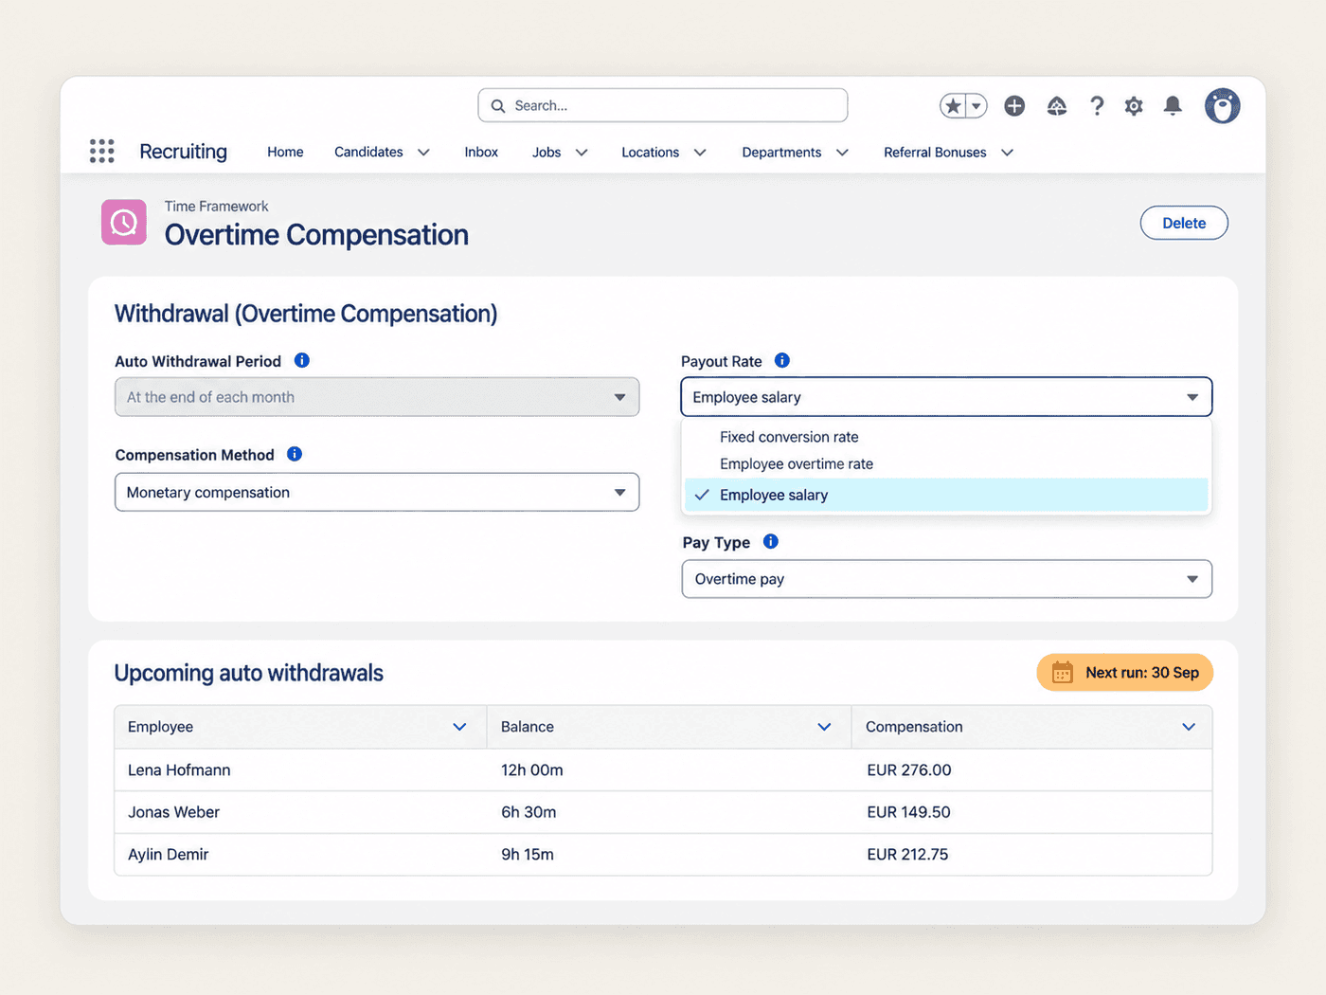Show info for Compensation Method
1326x995 pixels.
tap(295, 454)
